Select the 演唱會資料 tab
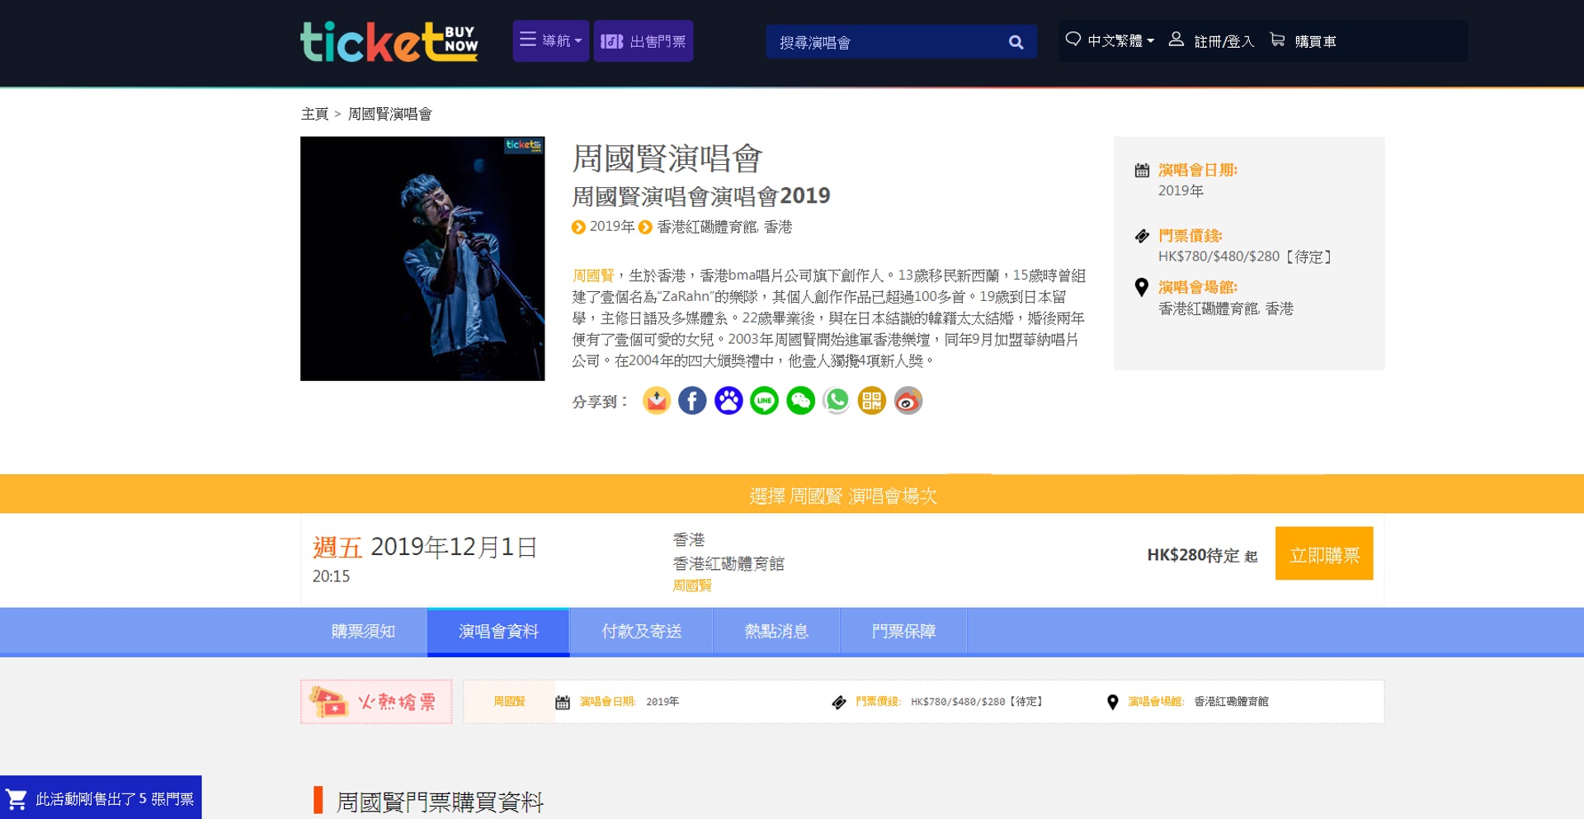The height and width of the screenshot is (819, 1584). coord(498,631)
